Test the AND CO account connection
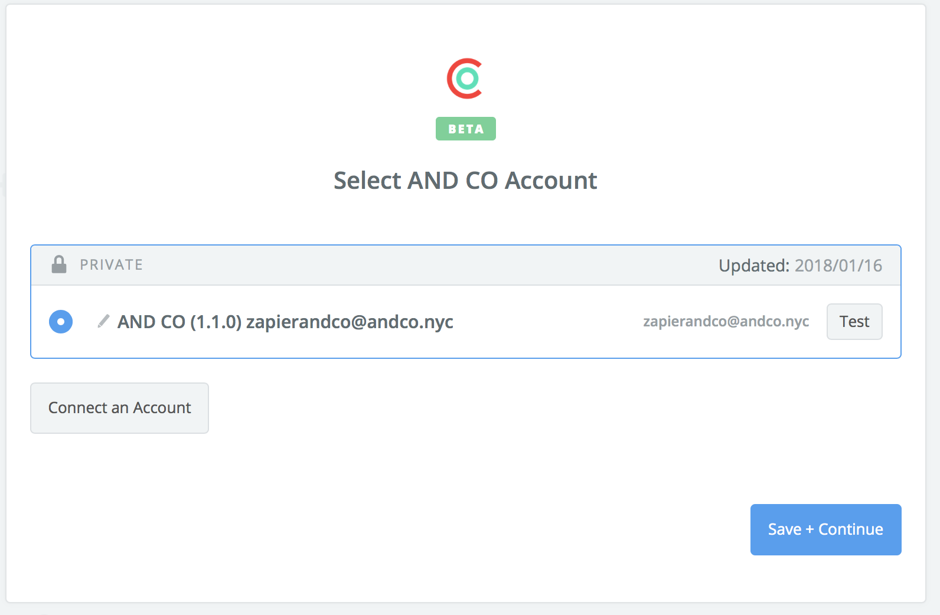This screenshot has width=940, height=615. pos(854,322)
